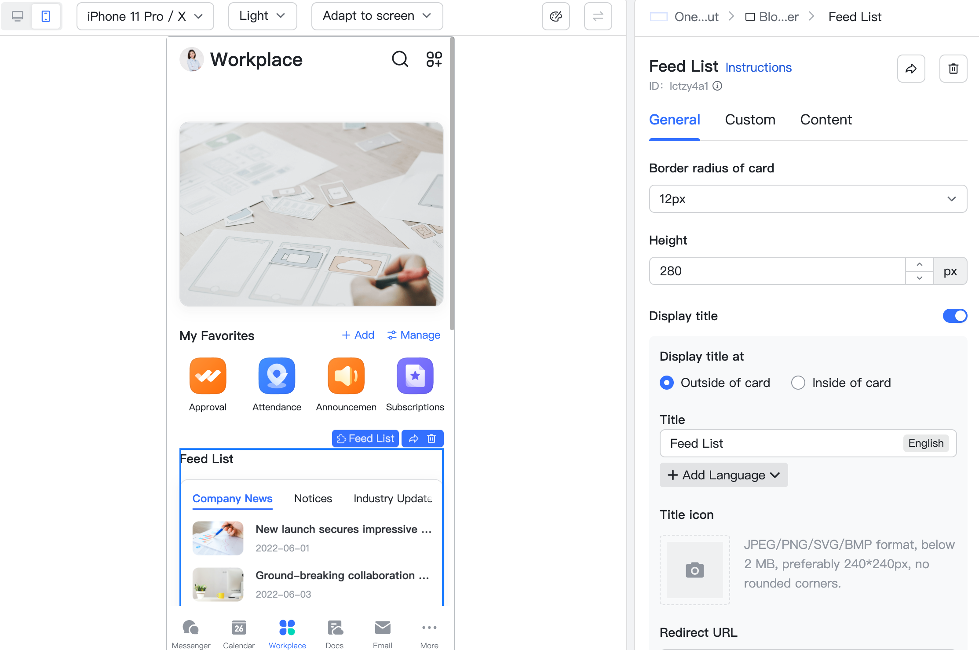Open the Feed List Instructions link

click(758, 67)
